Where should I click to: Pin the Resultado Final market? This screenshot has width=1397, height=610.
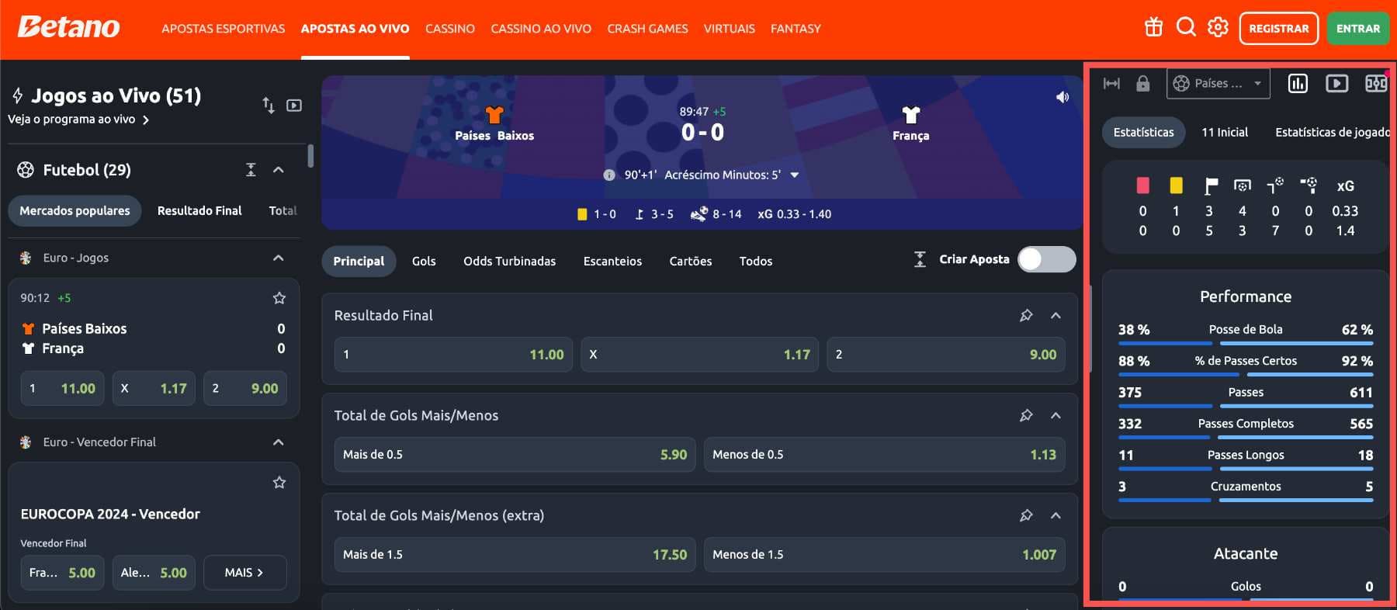click(x=1026, y=315)
